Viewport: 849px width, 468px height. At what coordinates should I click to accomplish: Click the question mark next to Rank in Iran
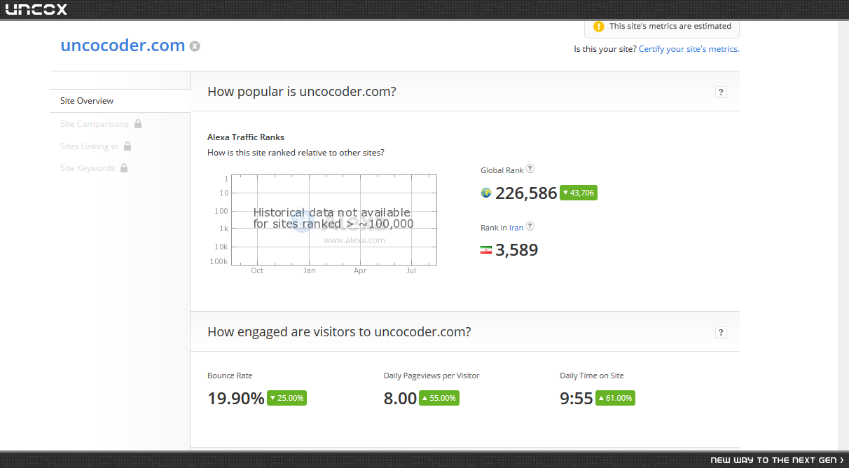tap(530, 226)
